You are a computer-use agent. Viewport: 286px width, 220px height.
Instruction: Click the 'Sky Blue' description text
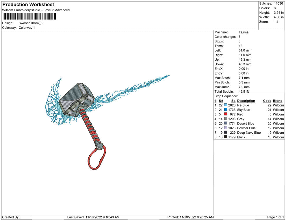point(244,110)
